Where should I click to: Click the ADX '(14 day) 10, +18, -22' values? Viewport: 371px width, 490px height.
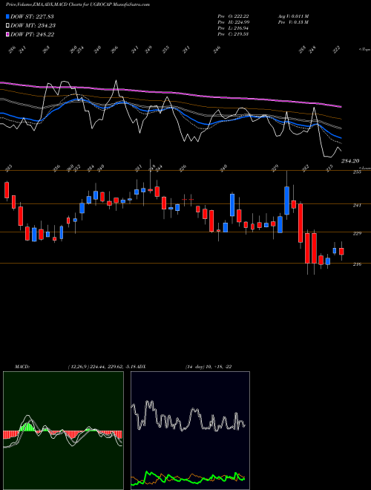pos(208,367)
